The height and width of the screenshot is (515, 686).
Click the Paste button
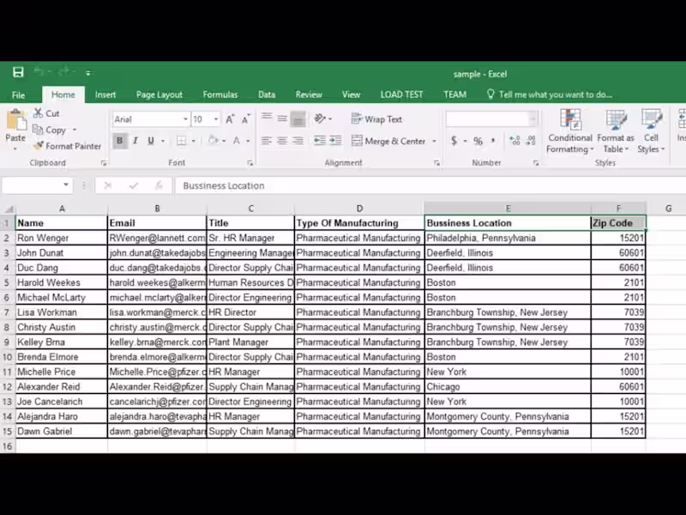coord(15,130)
